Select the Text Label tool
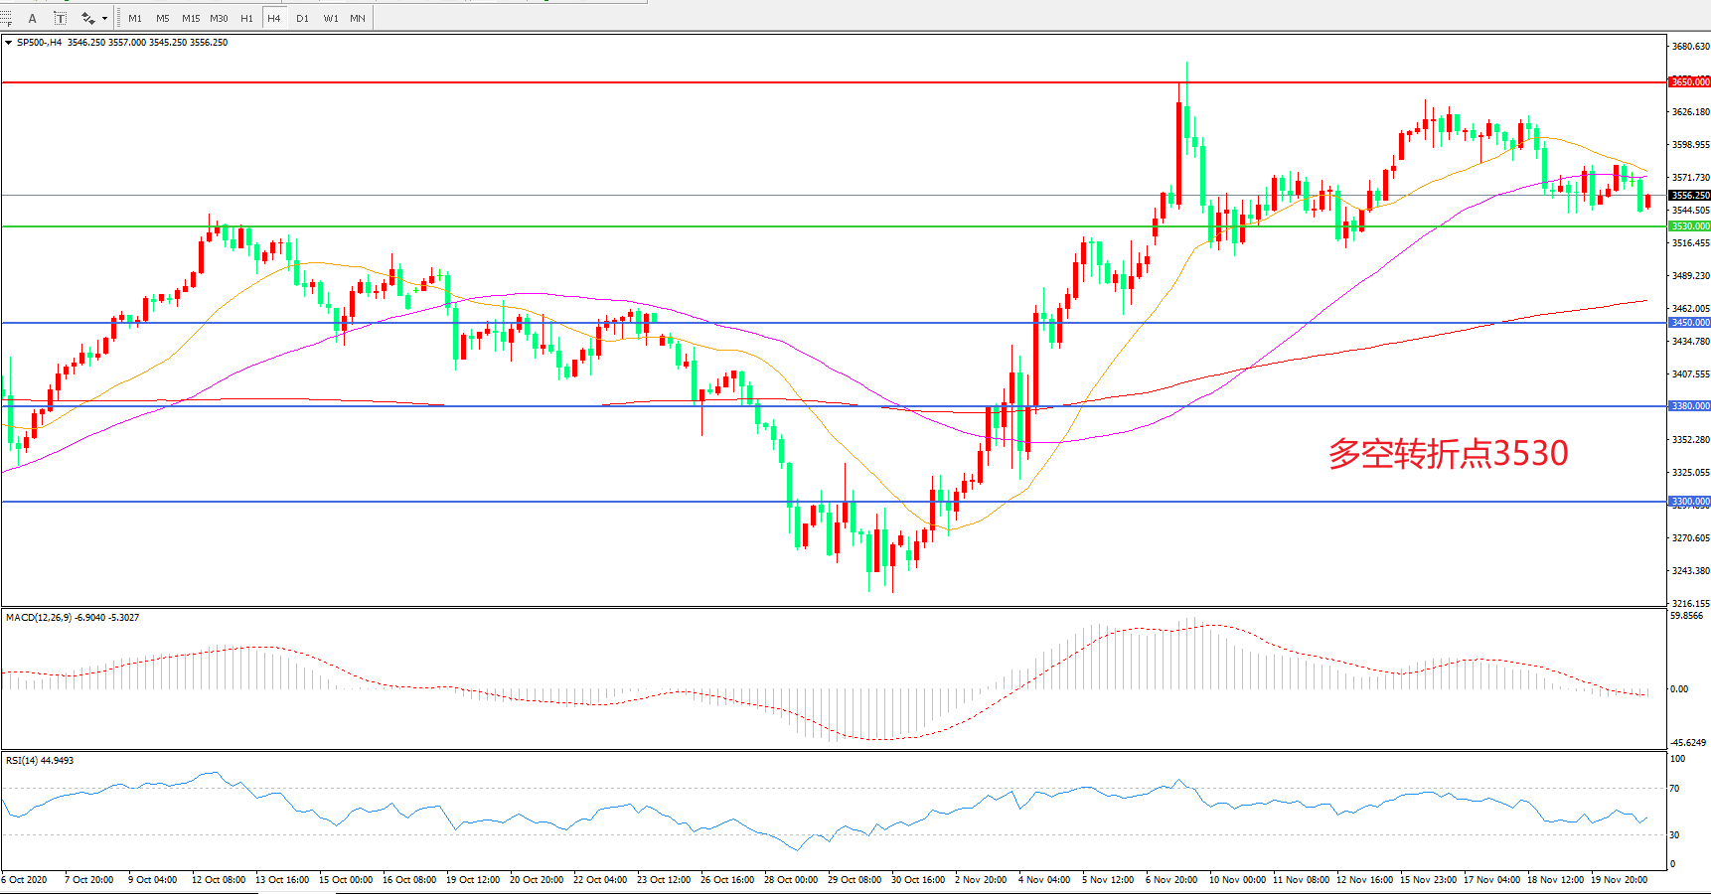Viewport: 1711px width, 894px height. (61, 18)
